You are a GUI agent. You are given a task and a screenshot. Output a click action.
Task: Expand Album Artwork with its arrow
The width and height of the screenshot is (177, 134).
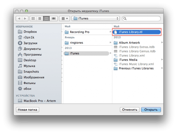coord(162,42)
